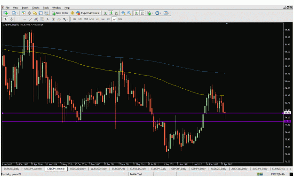Open the chart Templates icon
Screen dimensions: 294x177
coord(166,13)
